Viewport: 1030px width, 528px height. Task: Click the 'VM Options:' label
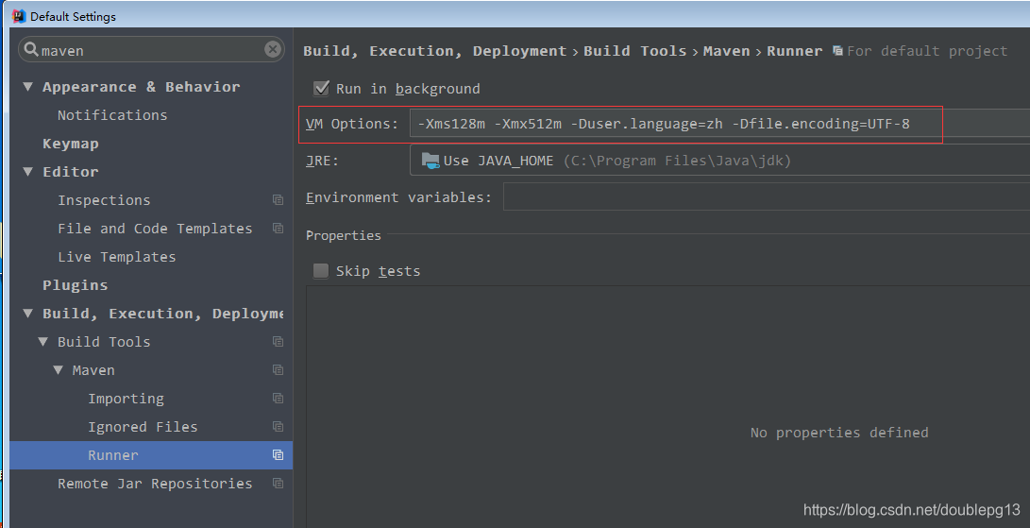351,124
